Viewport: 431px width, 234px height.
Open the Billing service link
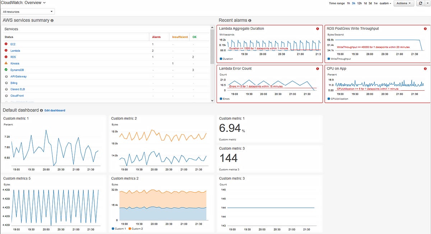coord(14,83)
